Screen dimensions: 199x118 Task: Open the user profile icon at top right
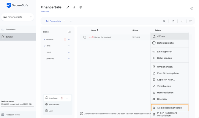192,8
